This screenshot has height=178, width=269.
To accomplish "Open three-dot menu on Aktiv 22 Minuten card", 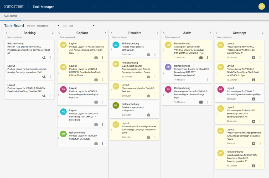I will click(x=207, y=57).
